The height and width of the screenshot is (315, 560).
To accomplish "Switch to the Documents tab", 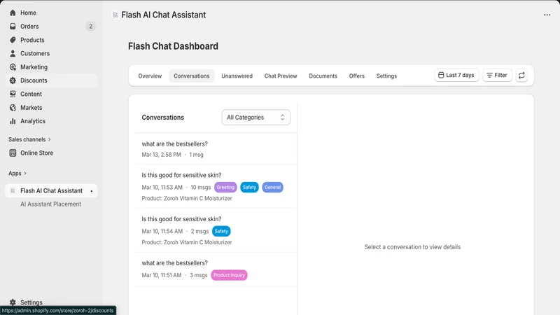I will pos(323,76).
